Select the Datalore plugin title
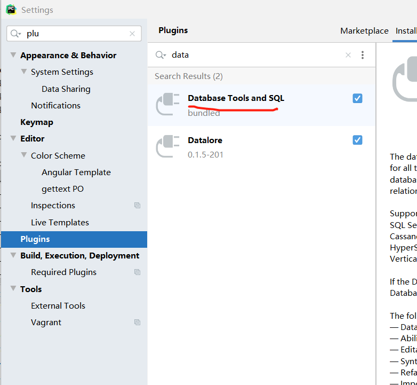The width and height of the screenshot is (417, 385). pos(205,140)
